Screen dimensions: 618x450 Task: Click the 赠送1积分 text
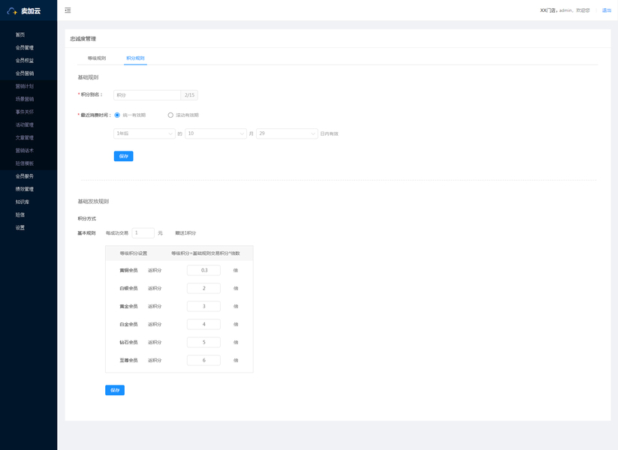click(x=185, y=233)
